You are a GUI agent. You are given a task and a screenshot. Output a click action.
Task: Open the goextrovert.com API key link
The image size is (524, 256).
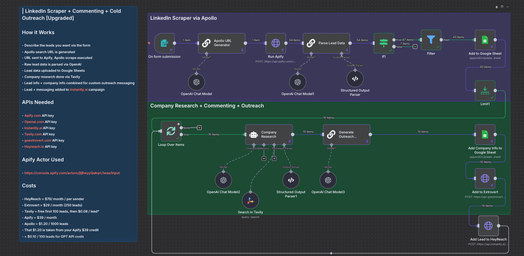pyautogui.click(x=38, y=140)
